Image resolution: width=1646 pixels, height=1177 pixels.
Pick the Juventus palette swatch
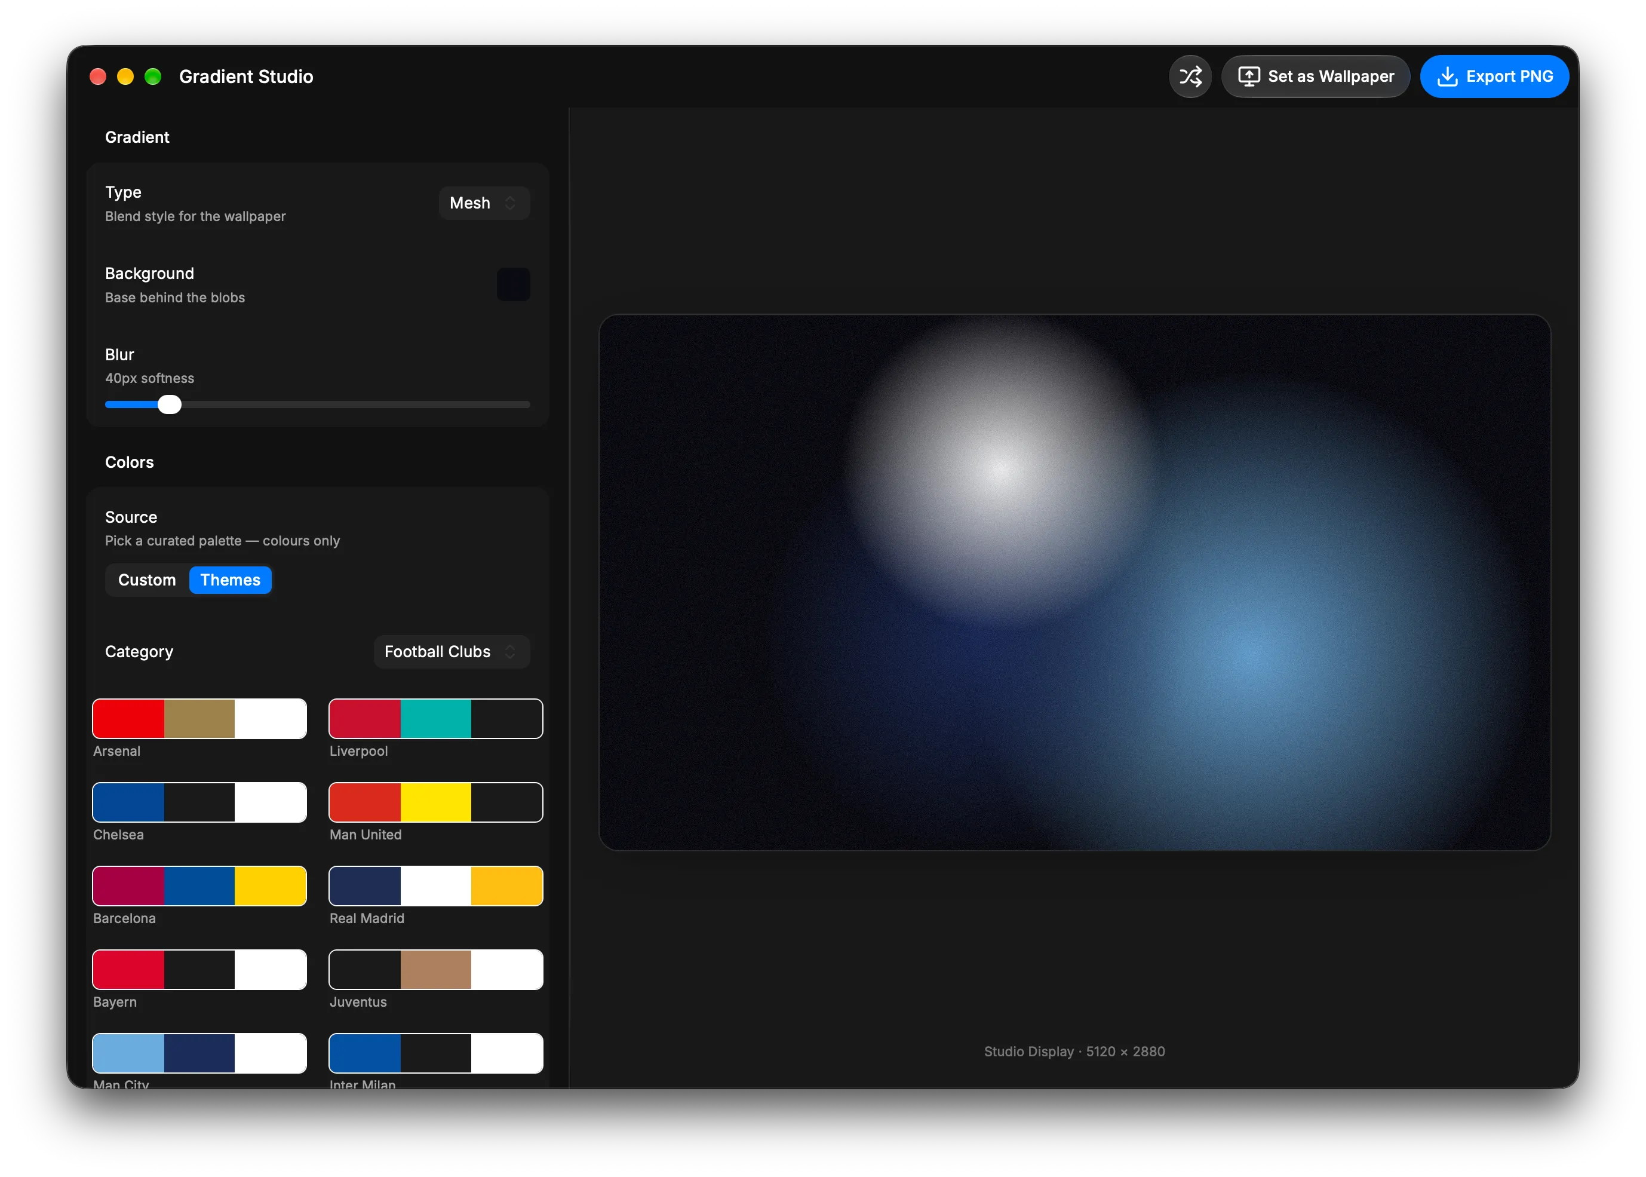coord(435,970)
